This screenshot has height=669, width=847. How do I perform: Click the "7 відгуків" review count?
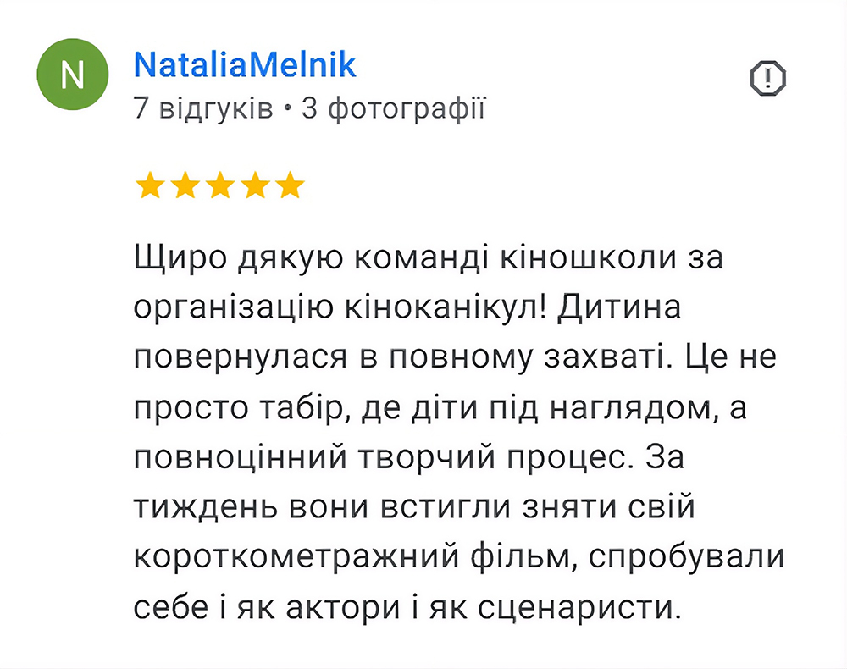[x=203, y=108]
